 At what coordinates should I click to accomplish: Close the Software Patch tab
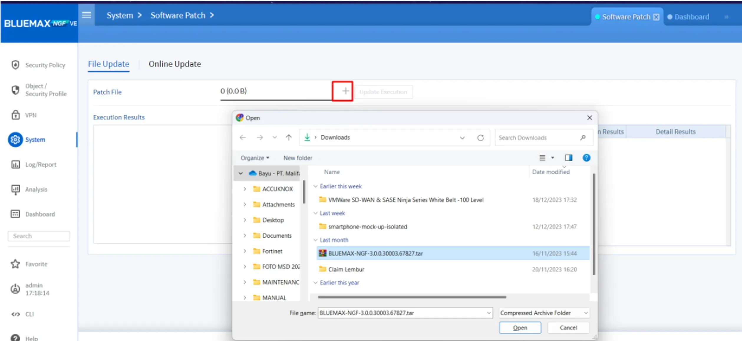[656, 17]
